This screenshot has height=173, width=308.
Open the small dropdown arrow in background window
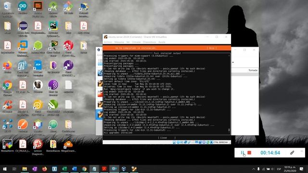233,62
